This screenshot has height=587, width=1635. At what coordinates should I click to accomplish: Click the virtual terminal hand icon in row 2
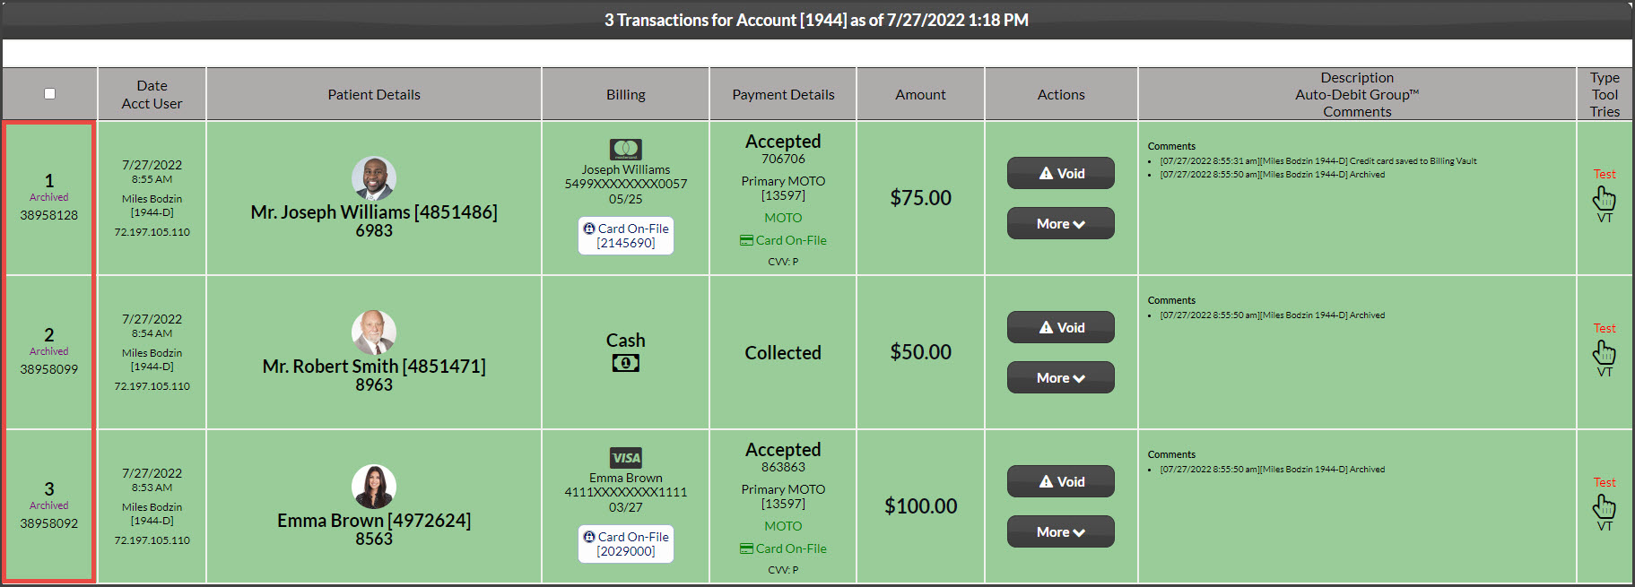1604,352
